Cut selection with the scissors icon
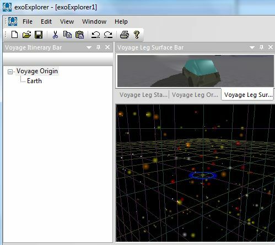 point(55,35)
